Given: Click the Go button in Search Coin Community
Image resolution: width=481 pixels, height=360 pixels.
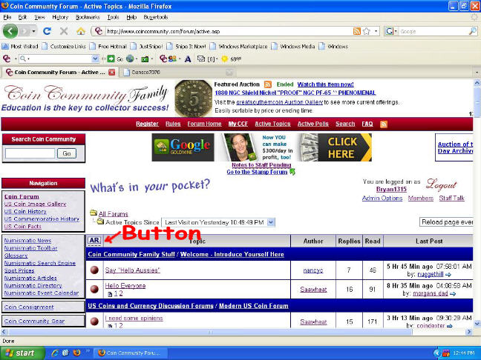Looking at the screenshot, I should (x=67, y=153).
